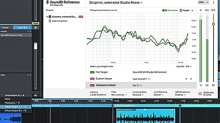Expand the curve options chevron next to Target
This screenshot has height=123, width=220.
tap(192, 10)
